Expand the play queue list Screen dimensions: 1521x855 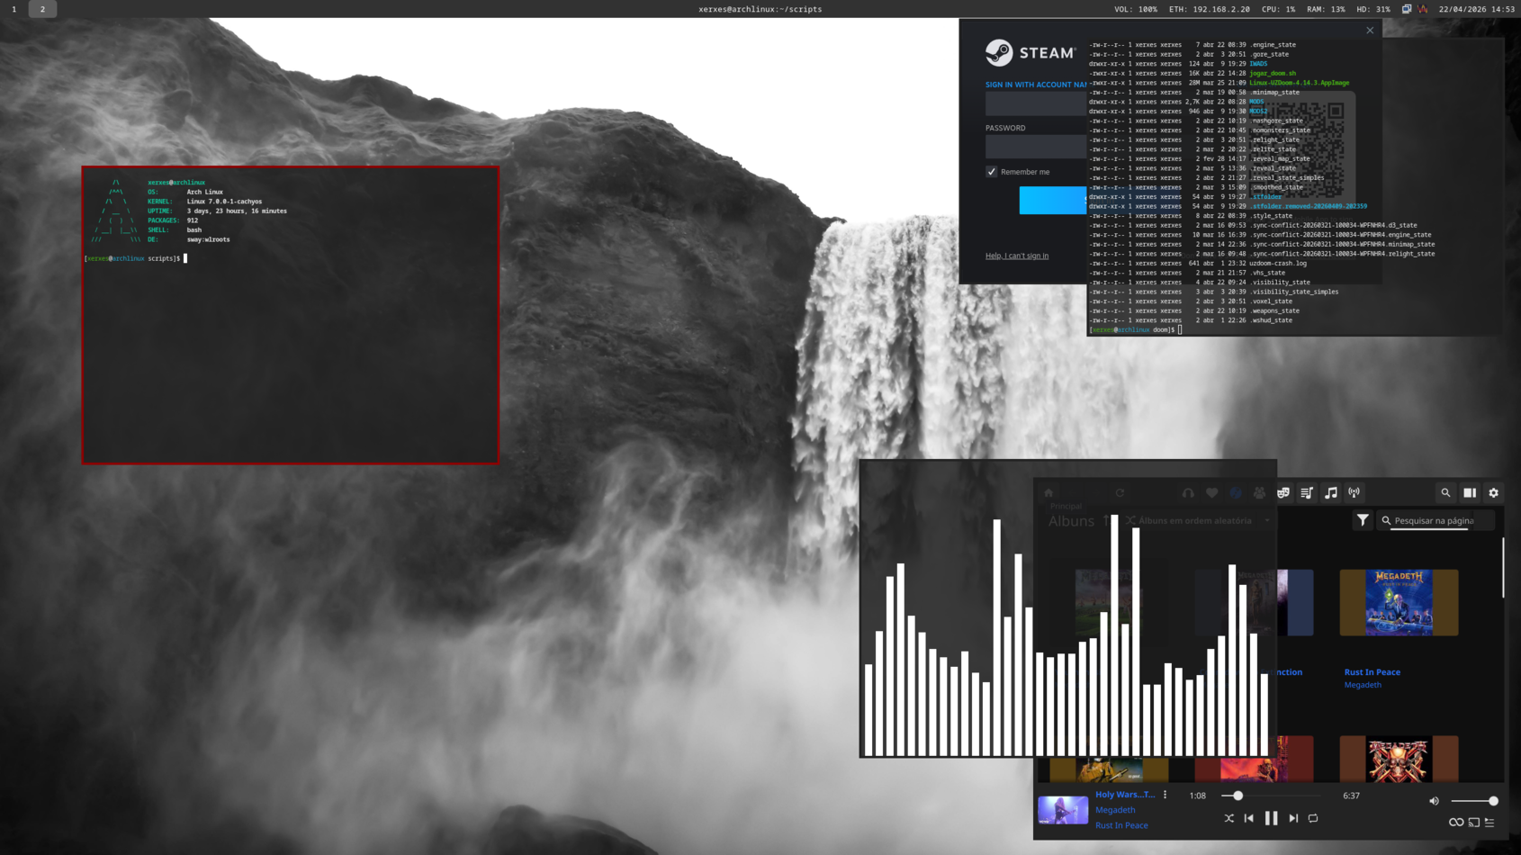1490,823
